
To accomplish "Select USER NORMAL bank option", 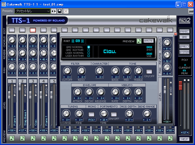I will point(89,53).
